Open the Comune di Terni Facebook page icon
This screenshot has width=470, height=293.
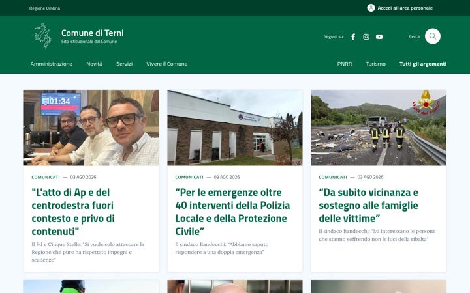click(353, 36)
